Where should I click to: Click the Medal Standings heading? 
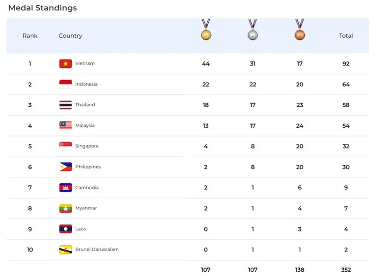42,8
